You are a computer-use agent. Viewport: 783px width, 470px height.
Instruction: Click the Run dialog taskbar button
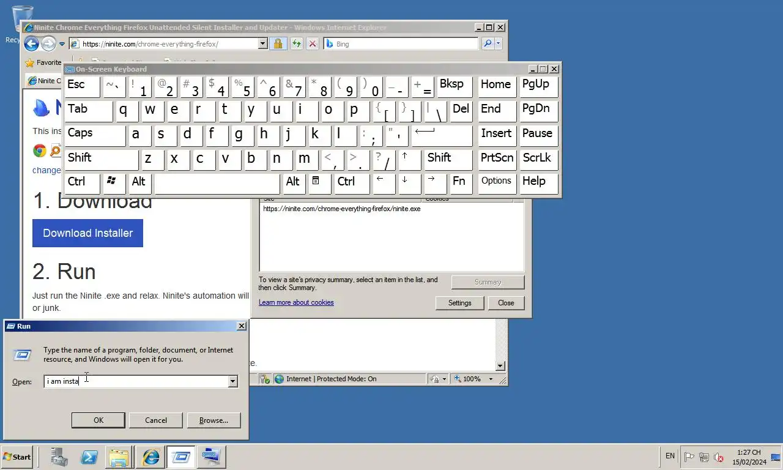point(180,457)
